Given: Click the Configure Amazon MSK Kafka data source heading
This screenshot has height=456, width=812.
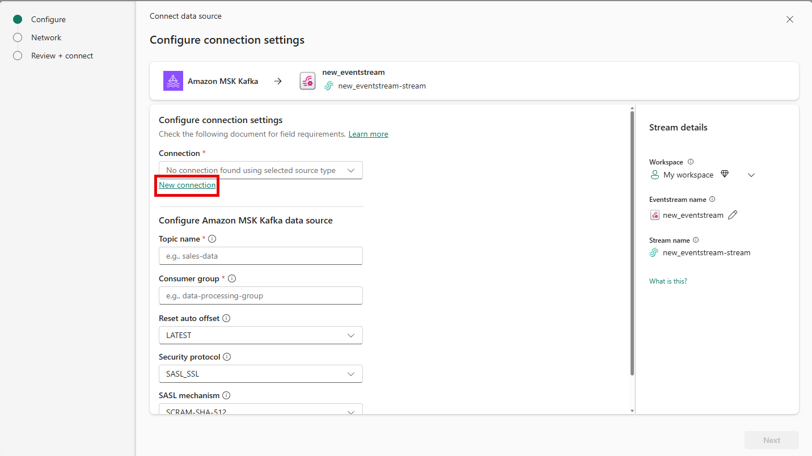Looking at the screenshot, I should pos(246,221).
